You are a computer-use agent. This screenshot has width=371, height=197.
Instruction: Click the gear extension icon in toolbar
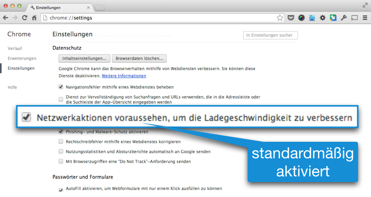coord(322,18)
